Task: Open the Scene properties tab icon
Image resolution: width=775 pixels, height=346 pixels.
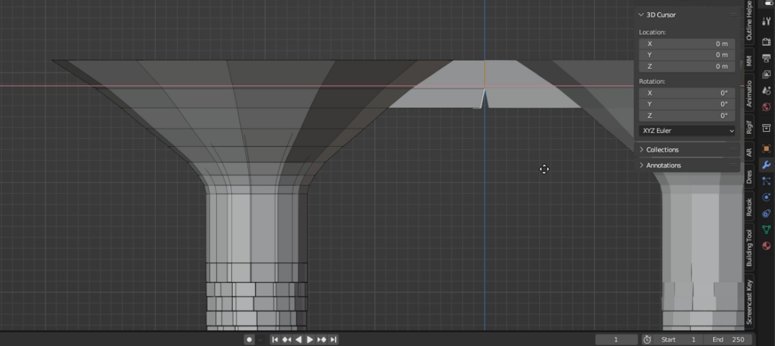Action: point(767,90)
